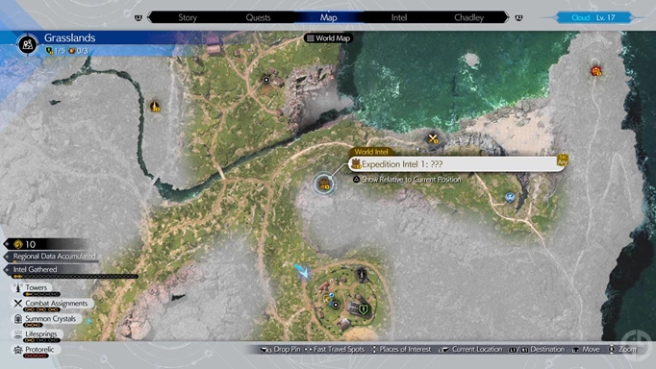Click the Current Location control
The image size is (656, 369).
tap(470, 350)
